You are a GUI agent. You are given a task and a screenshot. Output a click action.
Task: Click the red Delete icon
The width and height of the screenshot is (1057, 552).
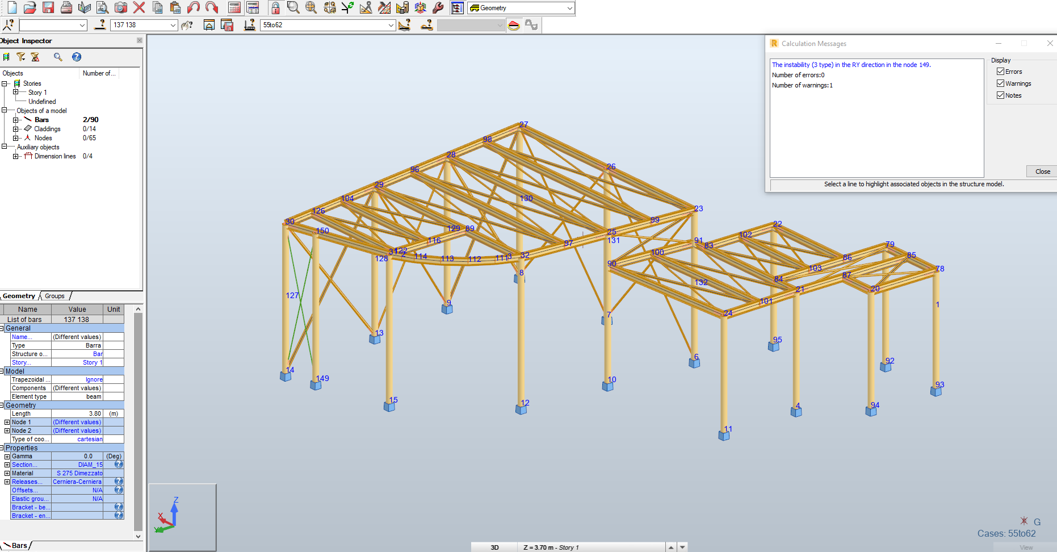point(138,7)
